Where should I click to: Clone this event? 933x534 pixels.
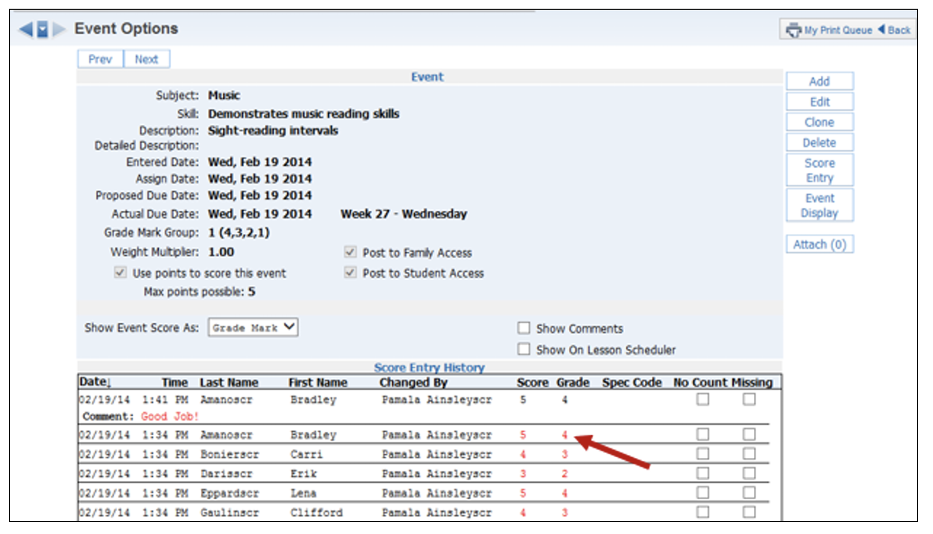click(819, 122)
